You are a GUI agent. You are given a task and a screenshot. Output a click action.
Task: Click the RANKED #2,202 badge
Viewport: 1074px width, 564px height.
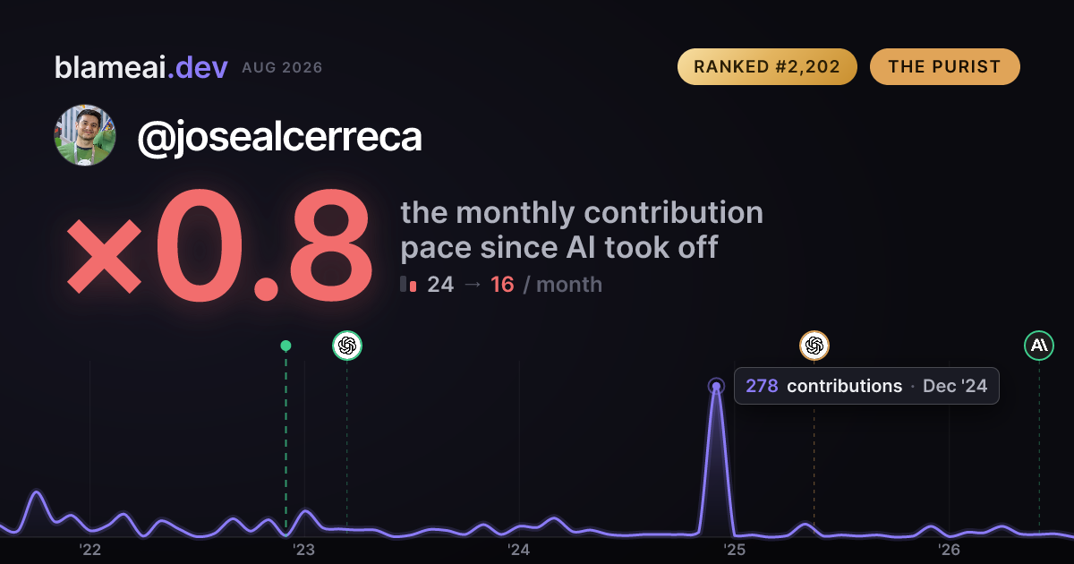pos(767,67)
